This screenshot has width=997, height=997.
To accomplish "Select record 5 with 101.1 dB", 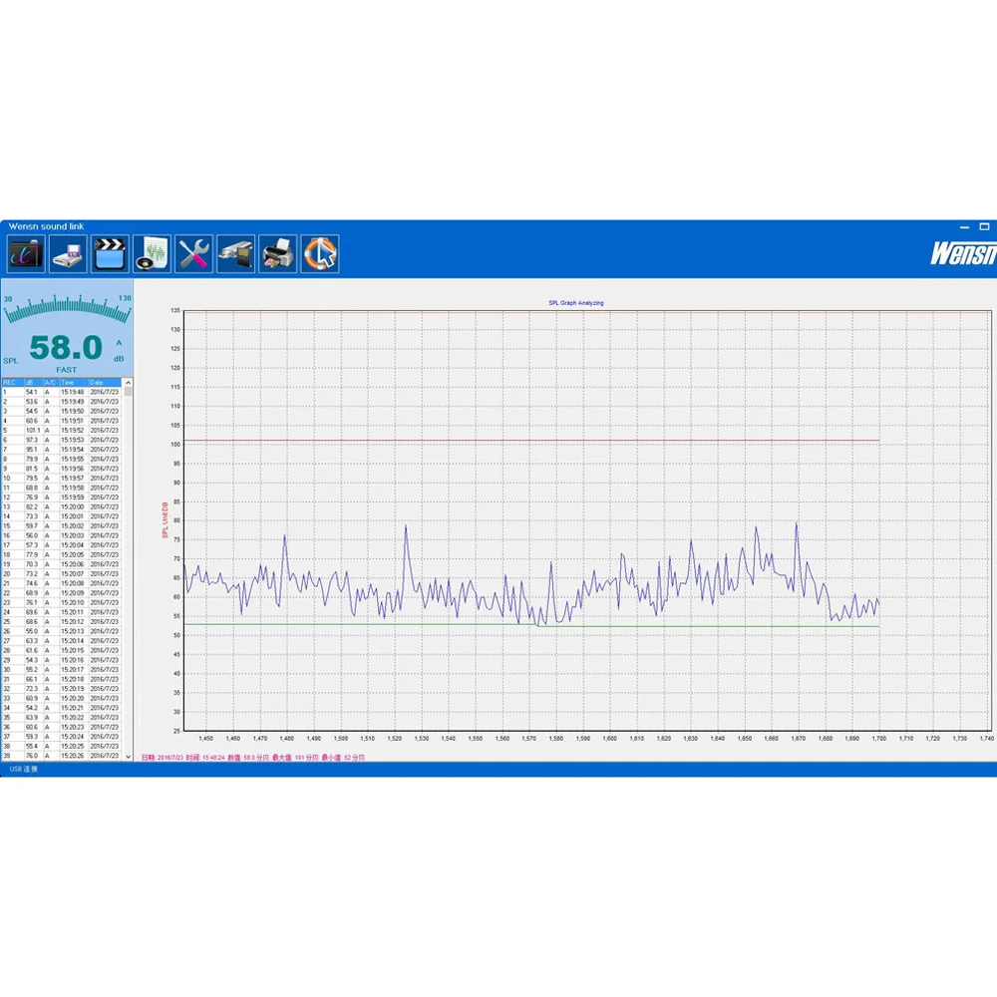I will [x=62, y=431].
